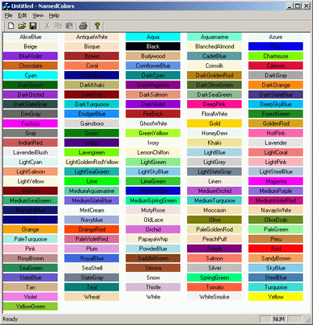Click the PeachPuff color swatch
The height and width of the screenshot is (325, 313).
point(214,239)
